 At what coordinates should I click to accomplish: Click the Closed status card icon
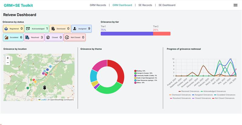(48, 37)
